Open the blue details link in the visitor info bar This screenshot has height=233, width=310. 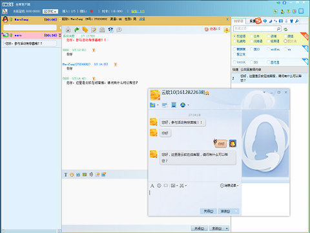click(142, 19)
